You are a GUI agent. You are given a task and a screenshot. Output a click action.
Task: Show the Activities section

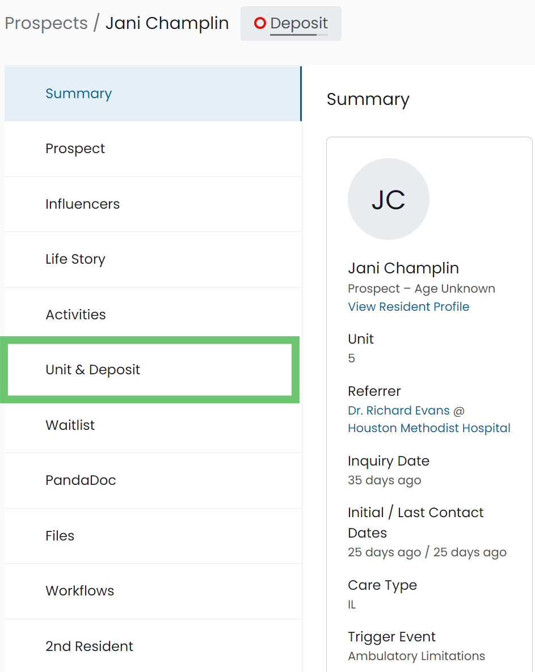[x=153, y=315]
